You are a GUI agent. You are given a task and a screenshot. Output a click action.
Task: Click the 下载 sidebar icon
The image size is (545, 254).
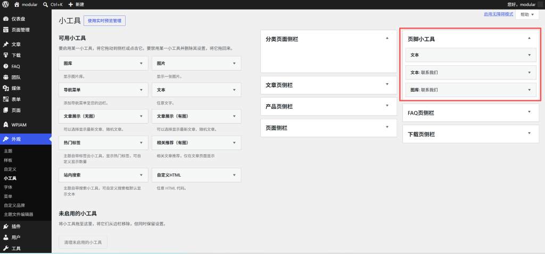click(x=5, y=55)
